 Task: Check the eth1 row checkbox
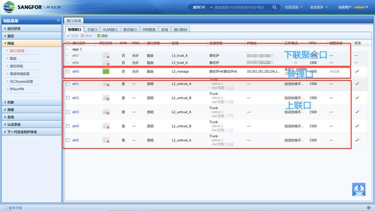coord(68,84)
